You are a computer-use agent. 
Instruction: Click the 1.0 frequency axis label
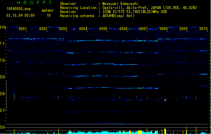pos(3,60)
